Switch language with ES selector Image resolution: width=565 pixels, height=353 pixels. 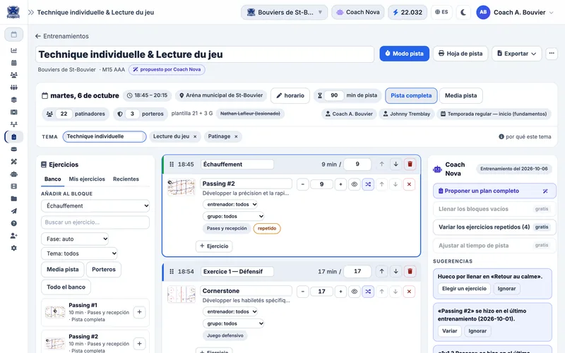[x=441, y=12]
